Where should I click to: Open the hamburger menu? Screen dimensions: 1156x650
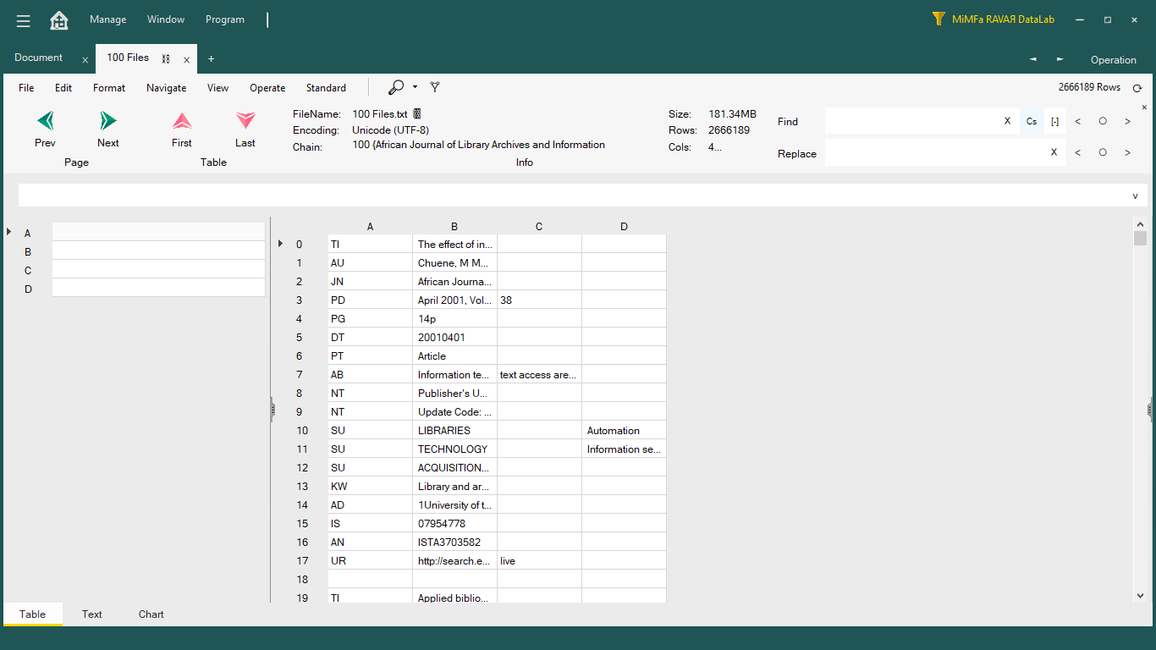pyautogui.click(x=24, y=21)
